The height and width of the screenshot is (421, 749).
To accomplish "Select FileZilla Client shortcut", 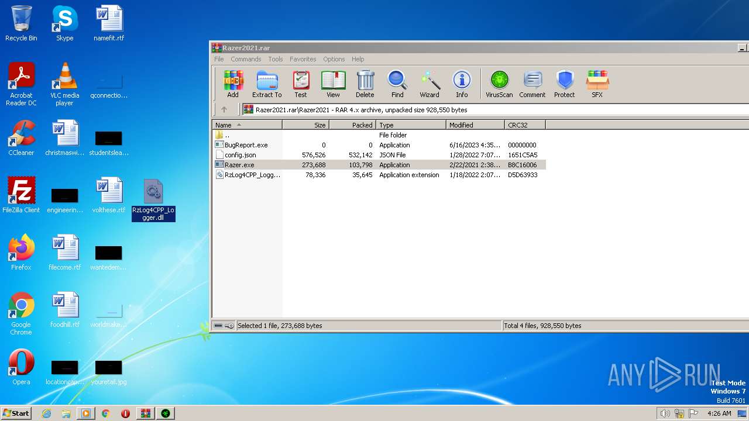I will [x=21, y=195].
